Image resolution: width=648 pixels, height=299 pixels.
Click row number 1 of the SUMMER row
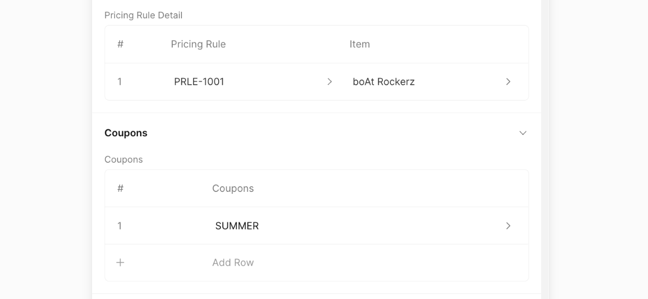tap(120, 226)
